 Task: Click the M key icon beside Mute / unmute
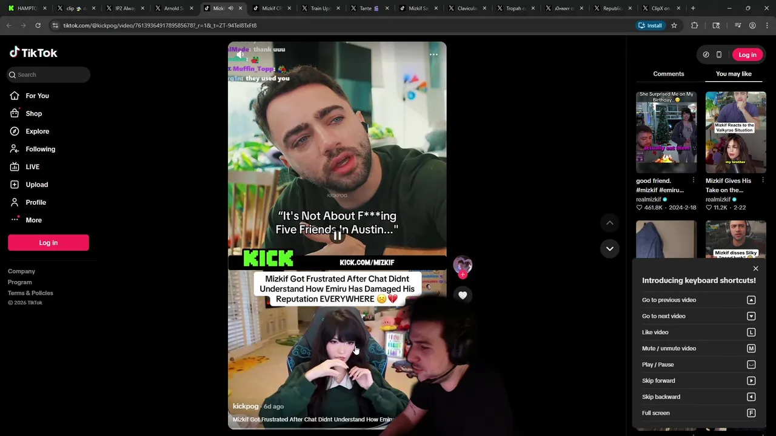(751, 348)
